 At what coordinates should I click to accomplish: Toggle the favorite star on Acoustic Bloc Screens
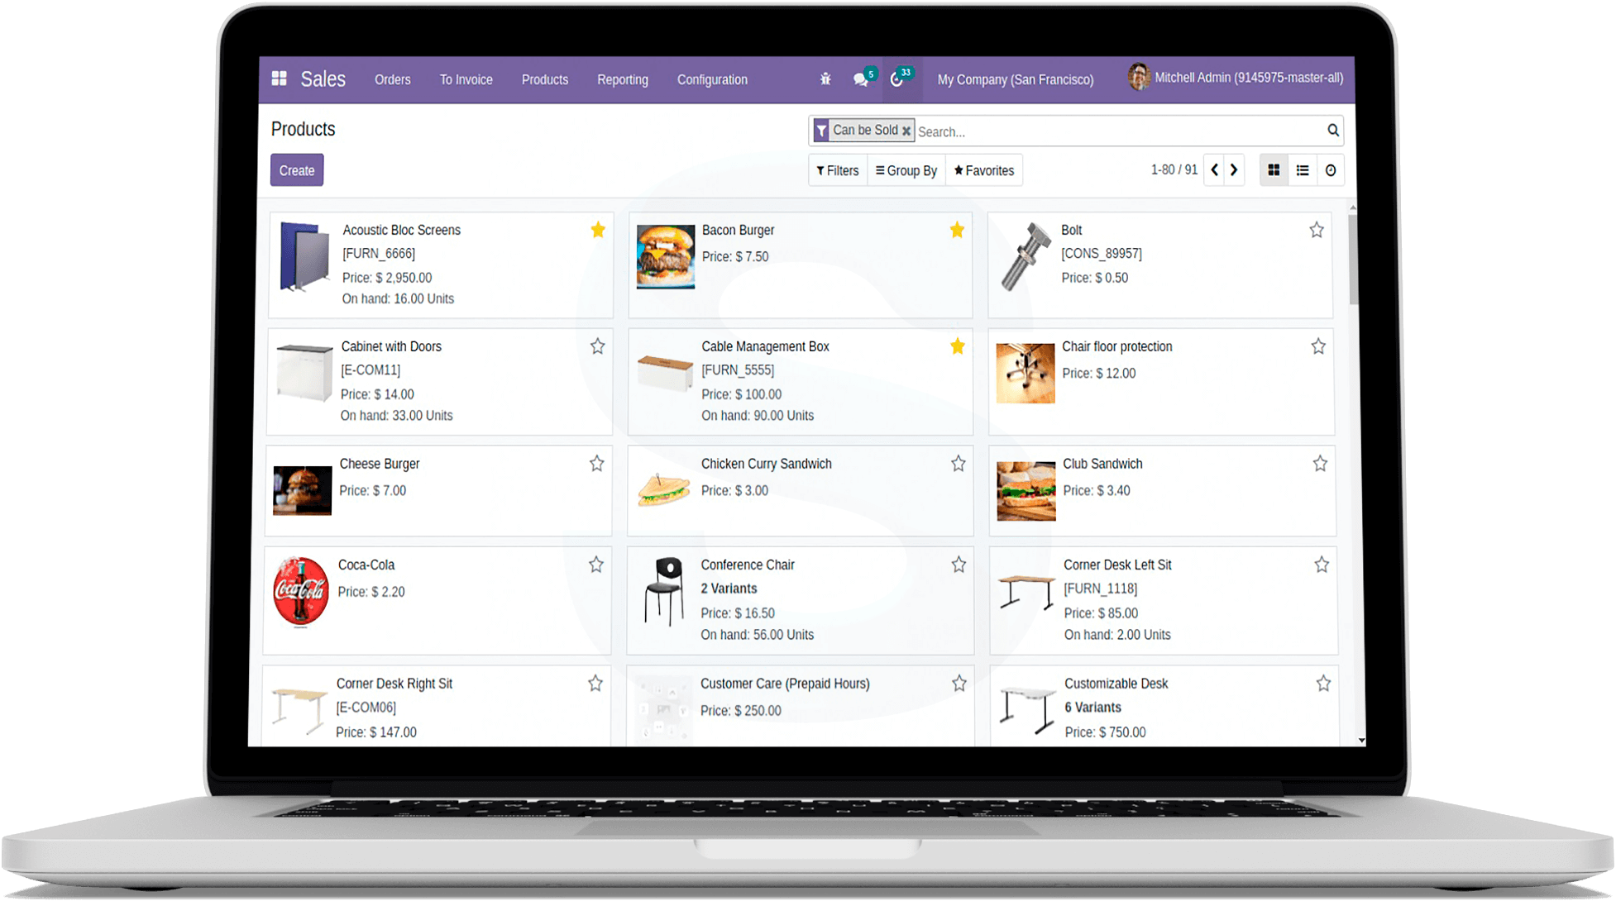(x=596, y=230)
